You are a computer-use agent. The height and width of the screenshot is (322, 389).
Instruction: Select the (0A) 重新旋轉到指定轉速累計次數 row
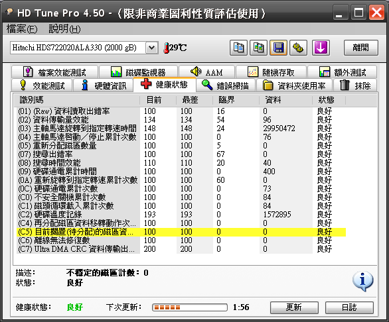[181, 180]
